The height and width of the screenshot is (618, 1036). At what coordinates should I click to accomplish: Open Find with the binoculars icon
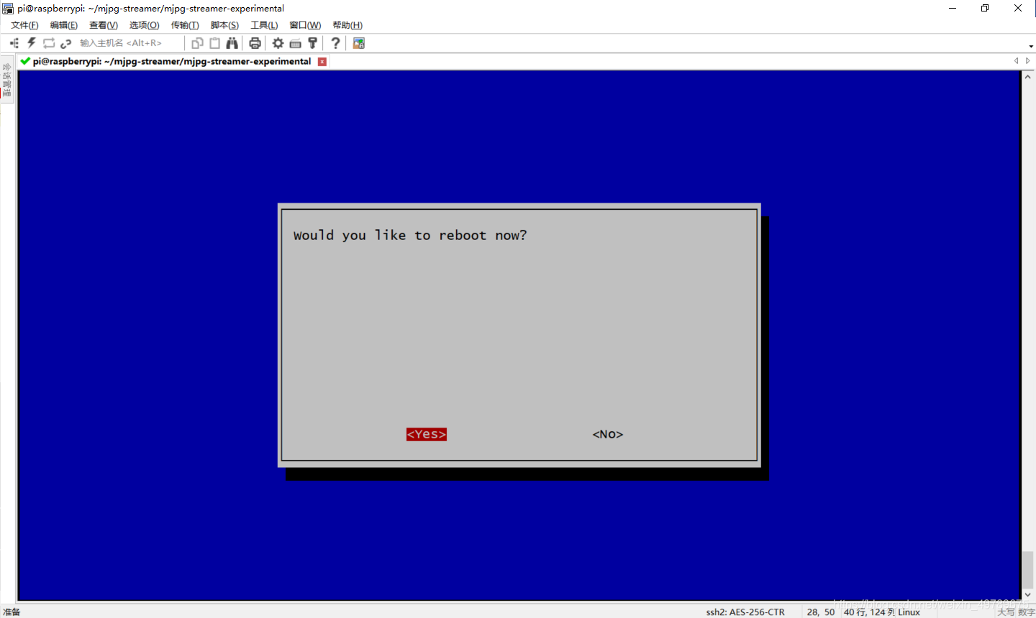click(232, 43)
